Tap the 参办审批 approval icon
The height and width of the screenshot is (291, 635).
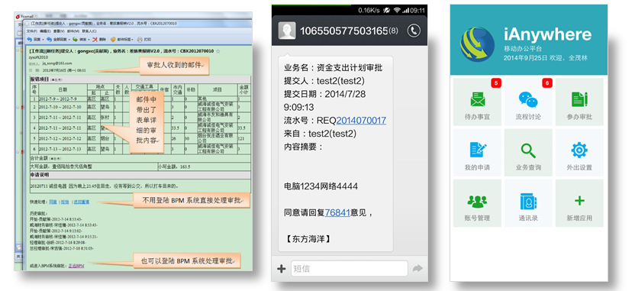(579, 102)
